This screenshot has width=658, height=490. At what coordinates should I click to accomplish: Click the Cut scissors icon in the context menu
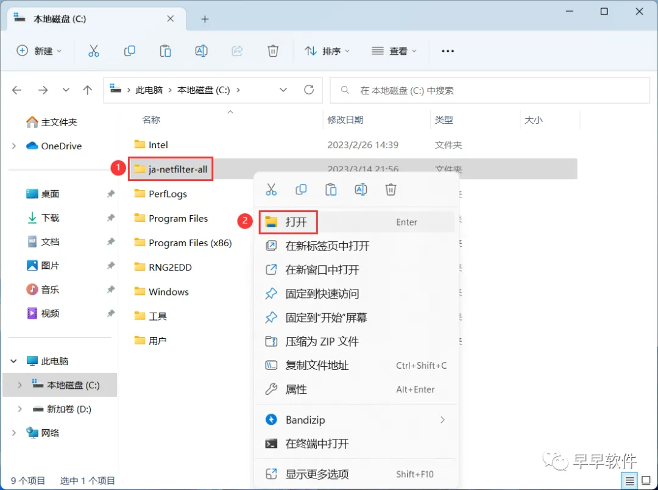(271, 190)
